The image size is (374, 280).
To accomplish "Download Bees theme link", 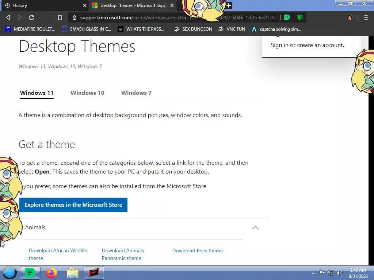I will [198, 250].
